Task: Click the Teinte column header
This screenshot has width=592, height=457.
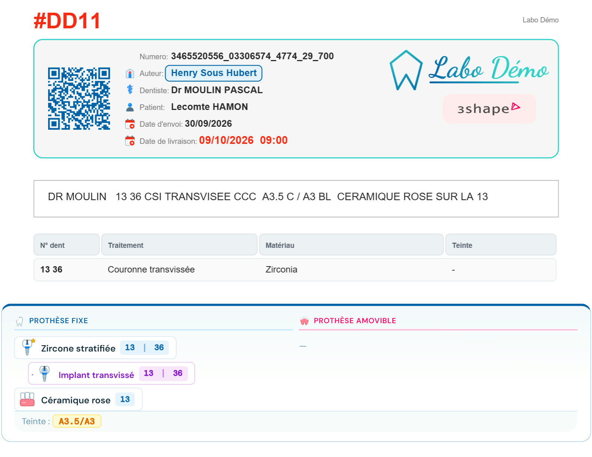Action: [x=501, y=245]
